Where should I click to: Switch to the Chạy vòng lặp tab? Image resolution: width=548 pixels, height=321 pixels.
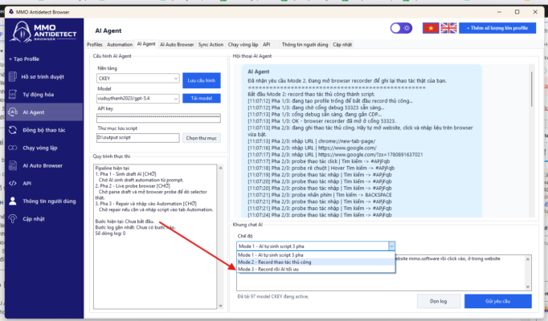[x=243, y=44]
